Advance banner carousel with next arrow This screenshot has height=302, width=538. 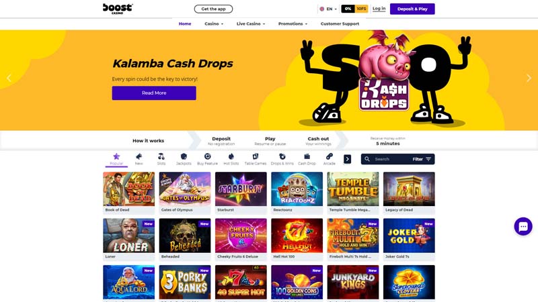click(529, 78)
